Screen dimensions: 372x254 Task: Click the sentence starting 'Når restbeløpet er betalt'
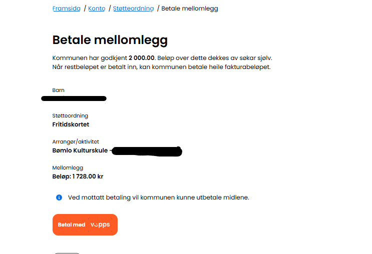161,67
